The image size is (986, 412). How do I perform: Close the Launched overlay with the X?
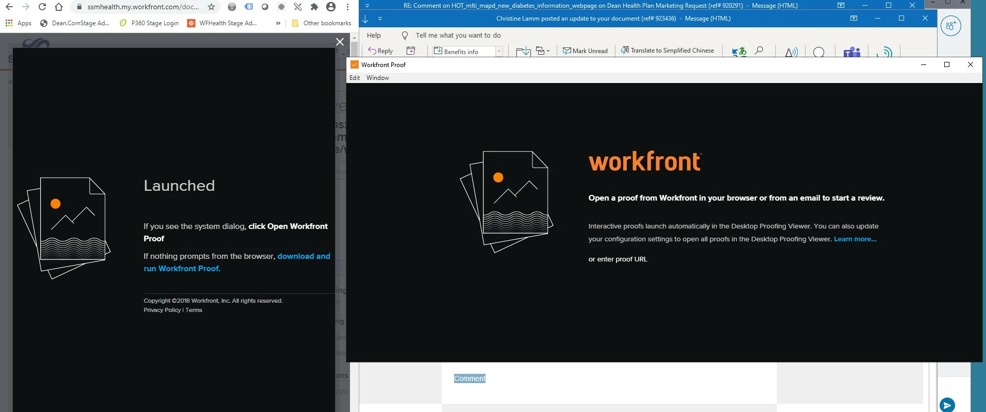click(340, 42)
